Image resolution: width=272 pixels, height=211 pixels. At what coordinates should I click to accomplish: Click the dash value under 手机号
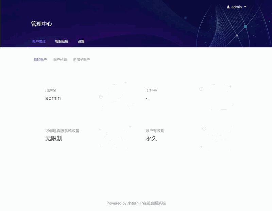[x=147, y=99]
